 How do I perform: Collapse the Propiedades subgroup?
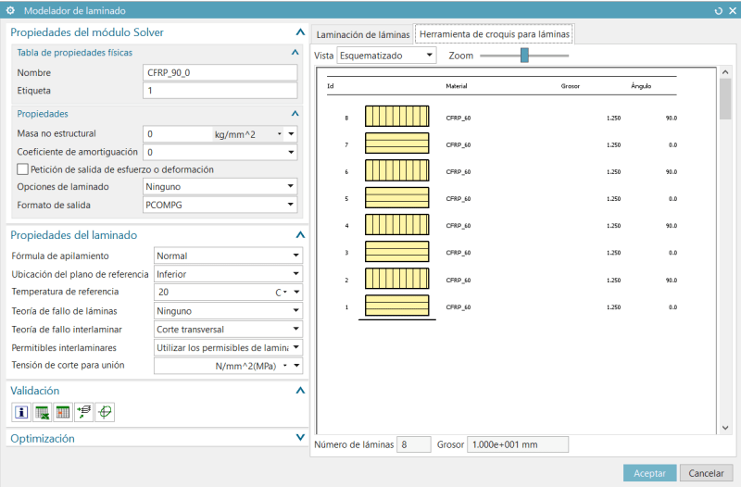click(x=295, y=114)
